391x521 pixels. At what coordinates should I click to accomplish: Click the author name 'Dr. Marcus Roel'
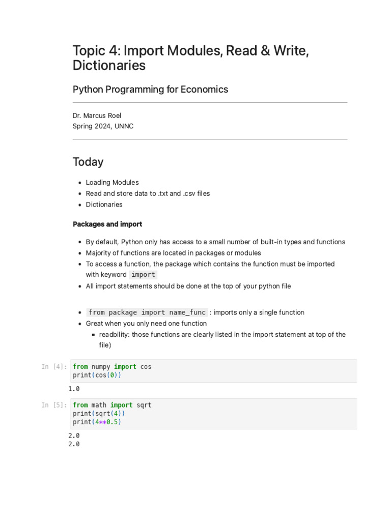97,115
